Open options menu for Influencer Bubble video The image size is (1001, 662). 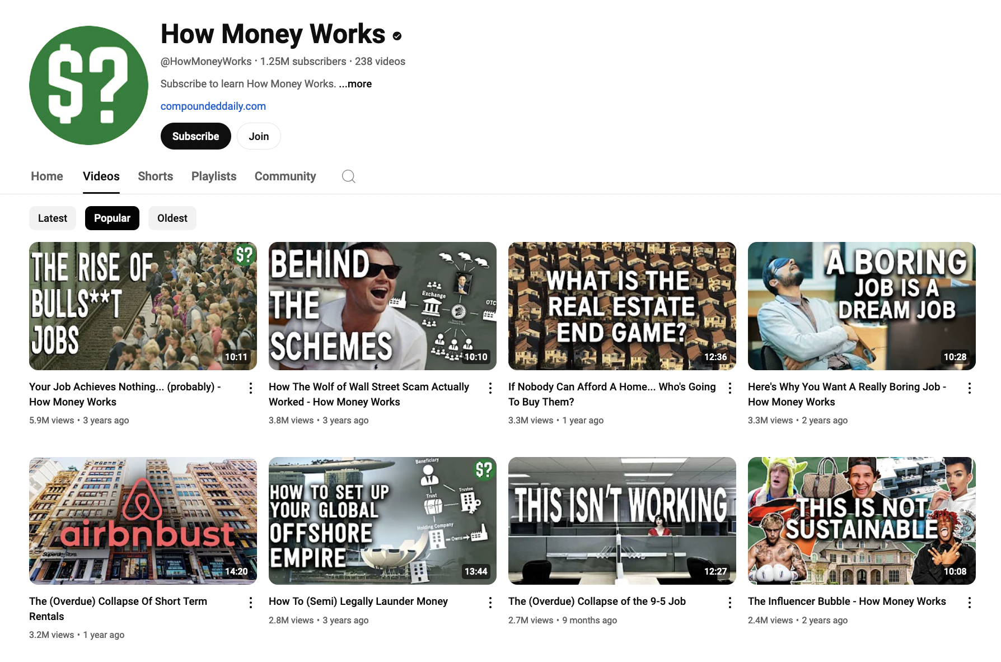tap(969, 603)
